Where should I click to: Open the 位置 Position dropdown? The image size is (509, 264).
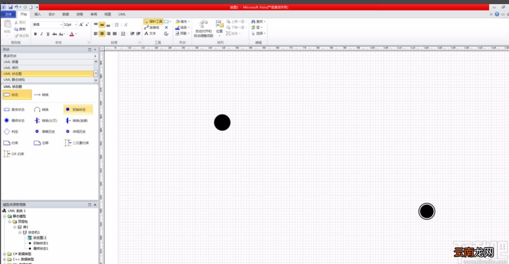pos(219,28)
